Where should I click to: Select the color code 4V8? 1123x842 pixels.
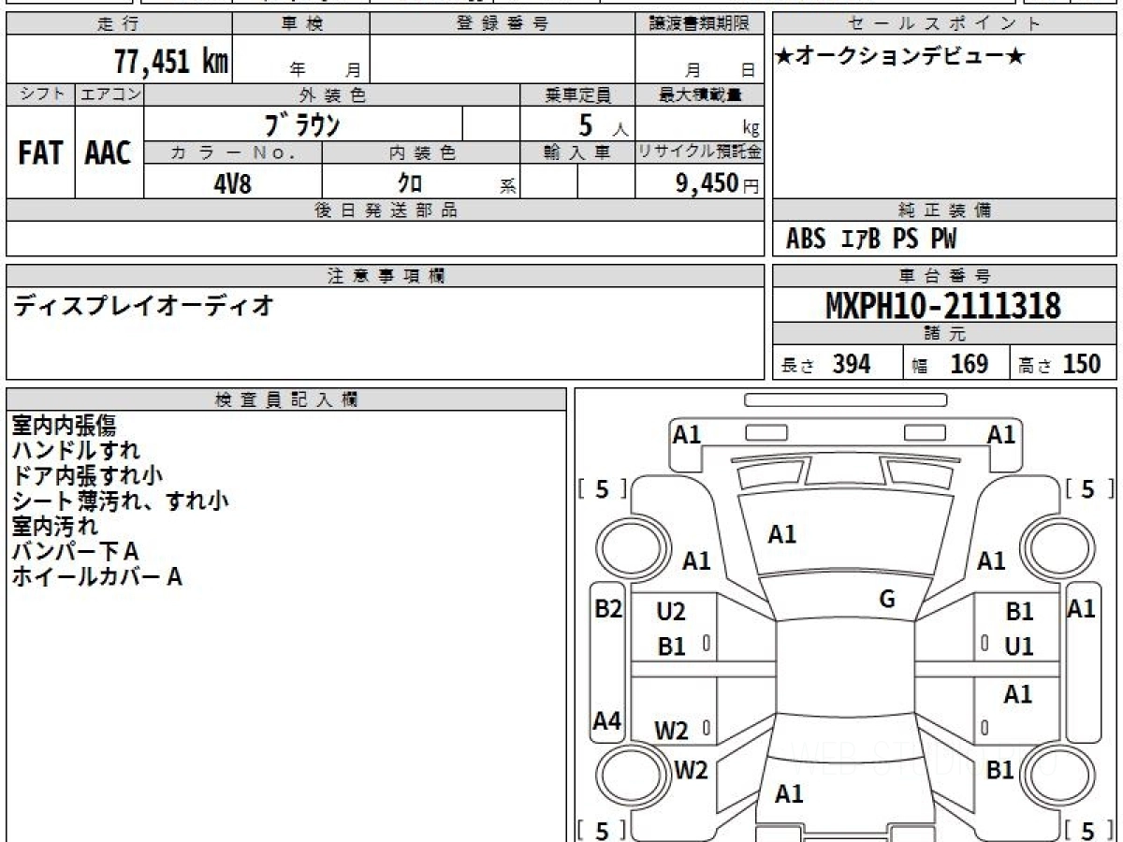tap(232, 183)
